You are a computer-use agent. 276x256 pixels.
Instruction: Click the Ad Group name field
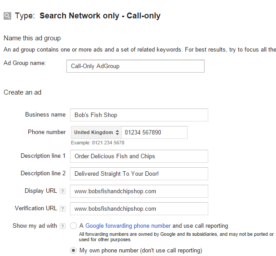pyautogui.click(x=136, y=66)
